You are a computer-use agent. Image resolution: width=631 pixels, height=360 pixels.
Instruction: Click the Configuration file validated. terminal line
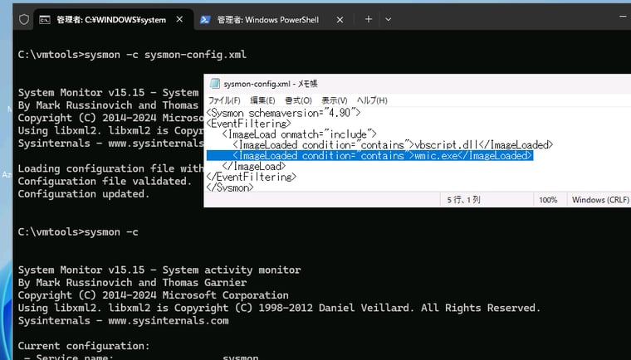click(105, 182)
